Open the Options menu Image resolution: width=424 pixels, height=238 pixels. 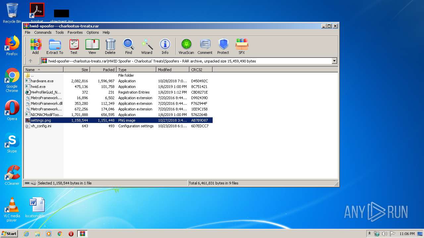[x=93, y=32]
